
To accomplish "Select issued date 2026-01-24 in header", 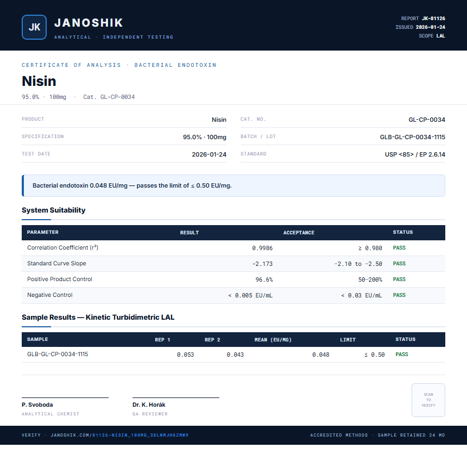I will click(431, 27).
